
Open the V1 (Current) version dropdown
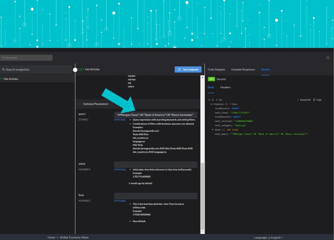click(x=26, y=58)
